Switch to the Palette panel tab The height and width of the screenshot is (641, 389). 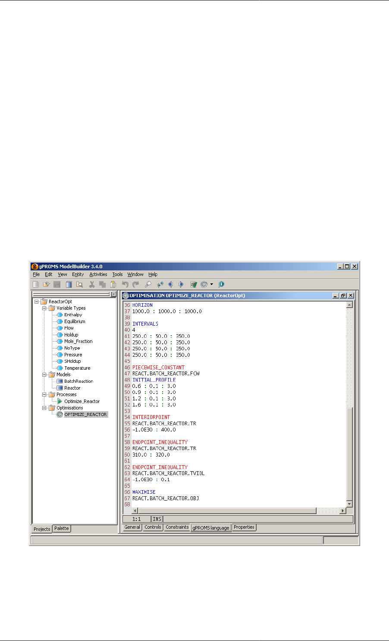pos(62,528)
